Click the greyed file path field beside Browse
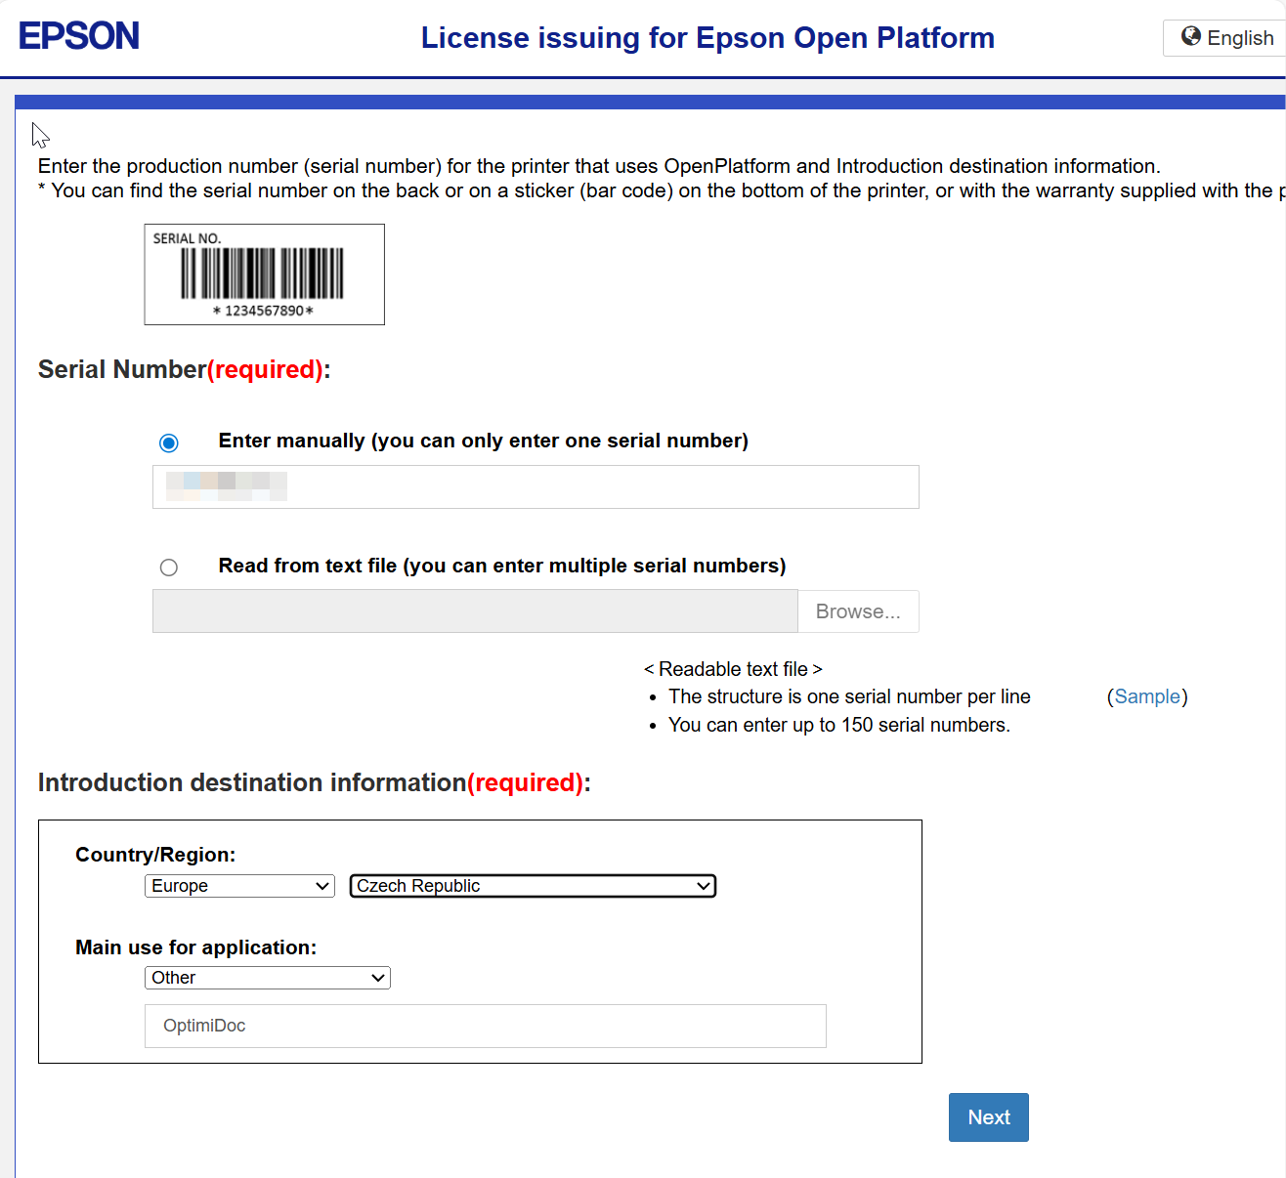 (x=475, y=611)
